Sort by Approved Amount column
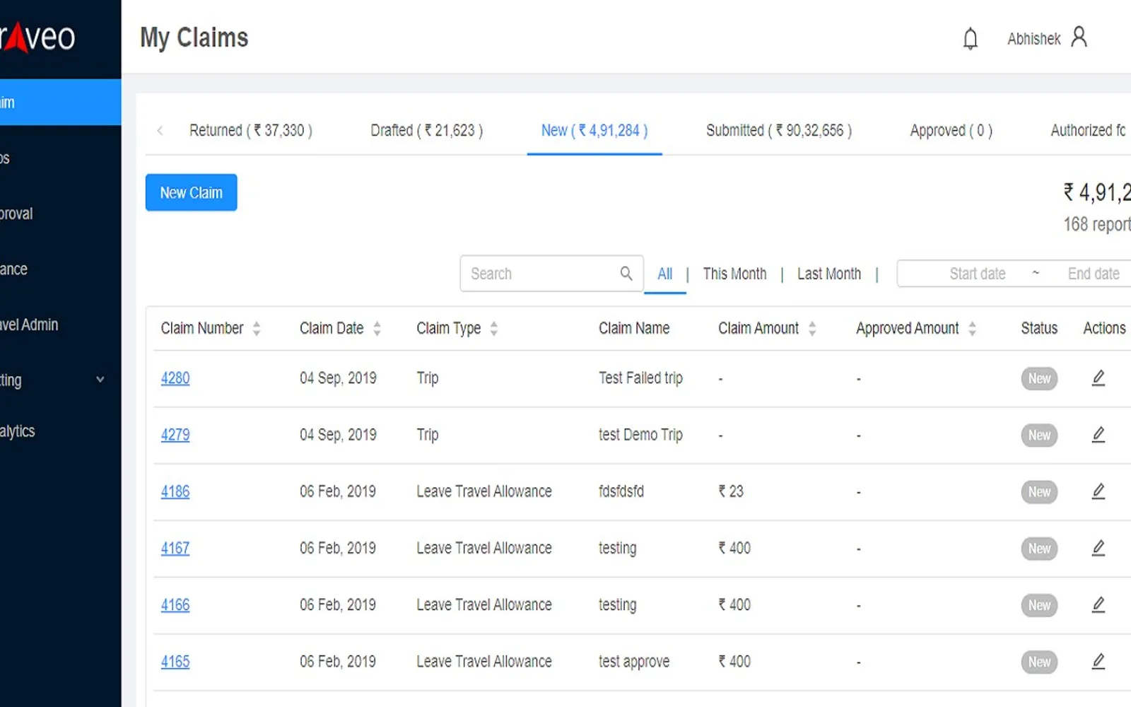1131x707 pixels. (x=972, y=328)
